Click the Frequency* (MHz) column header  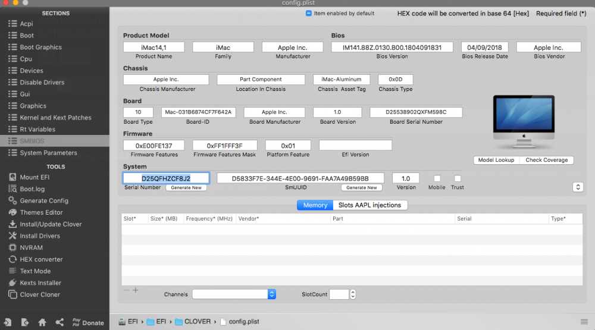click(209, 219)
